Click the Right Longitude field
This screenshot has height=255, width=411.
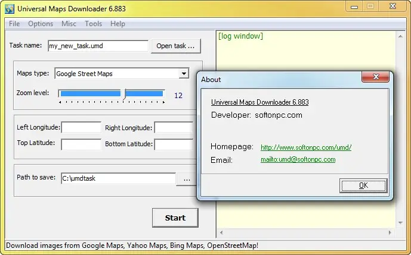click(x=174, y=127)
